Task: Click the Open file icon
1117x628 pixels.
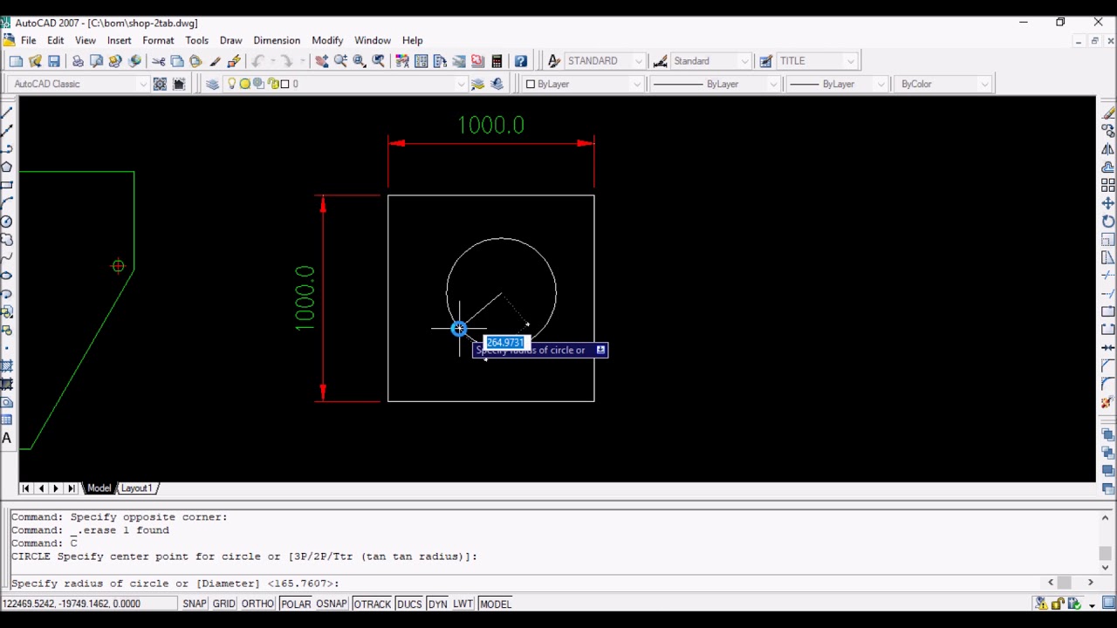Action: pyautogui.click(x=35, y=61)
